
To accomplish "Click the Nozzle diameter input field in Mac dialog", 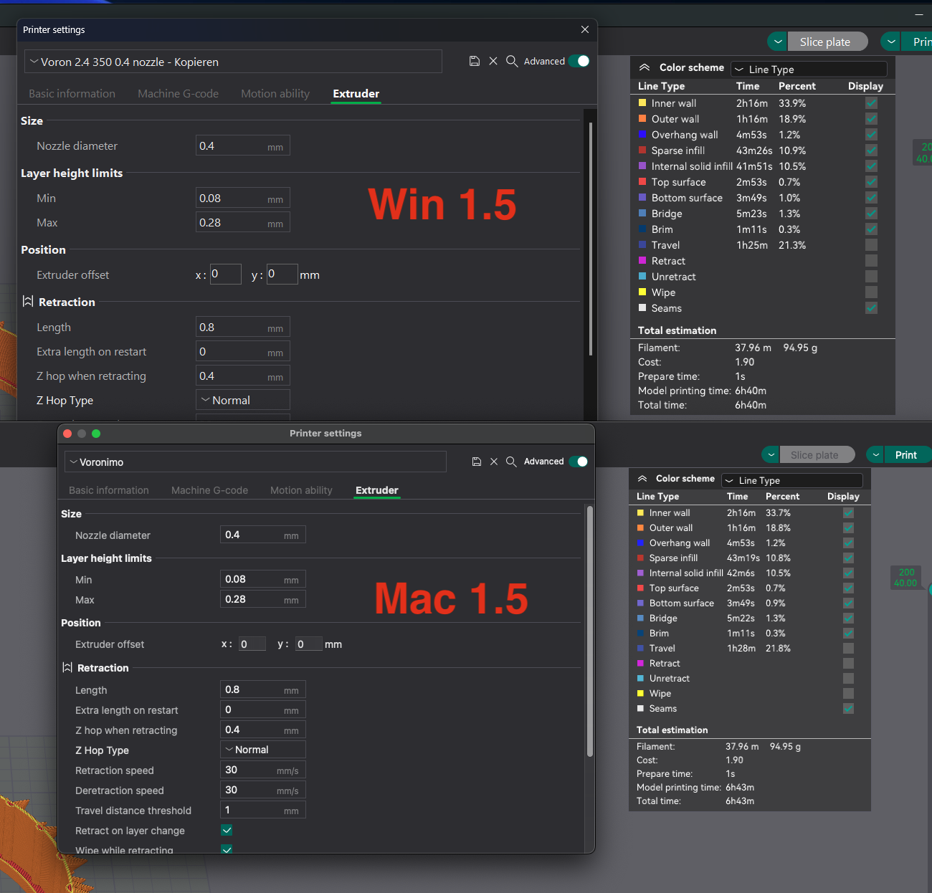I will (262, 535).
